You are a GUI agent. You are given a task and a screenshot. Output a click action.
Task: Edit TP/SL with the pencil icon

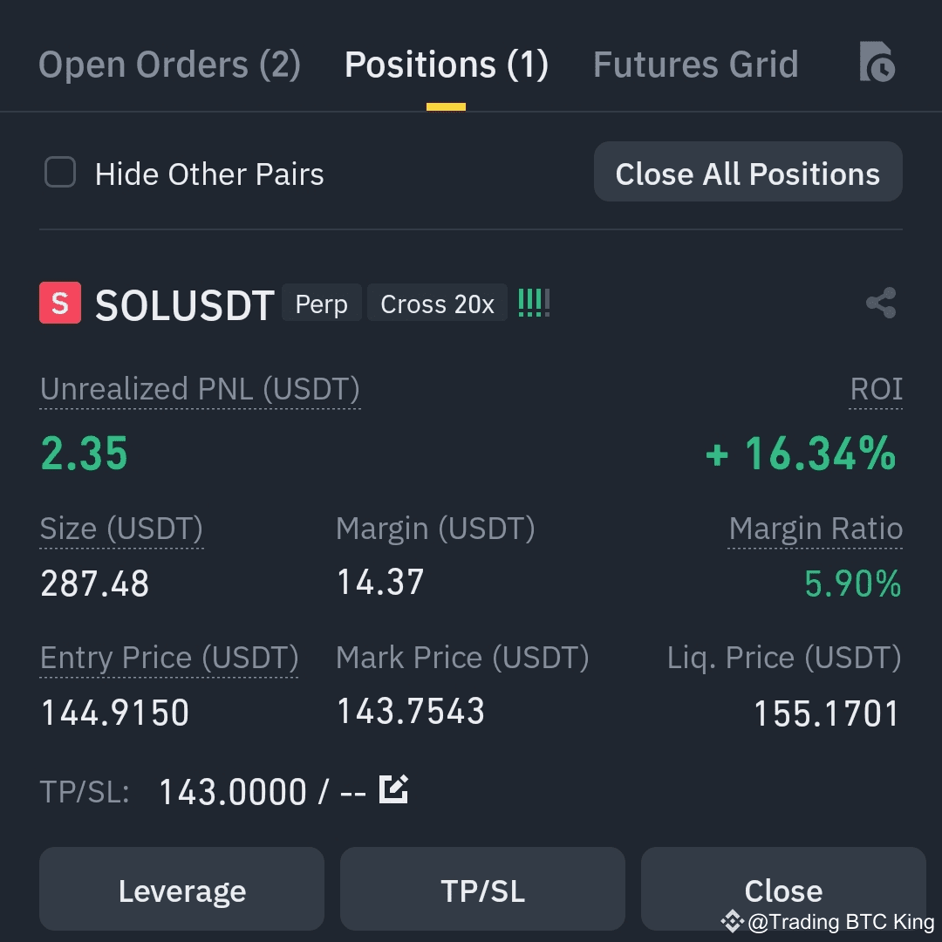(x=394, y=789)
